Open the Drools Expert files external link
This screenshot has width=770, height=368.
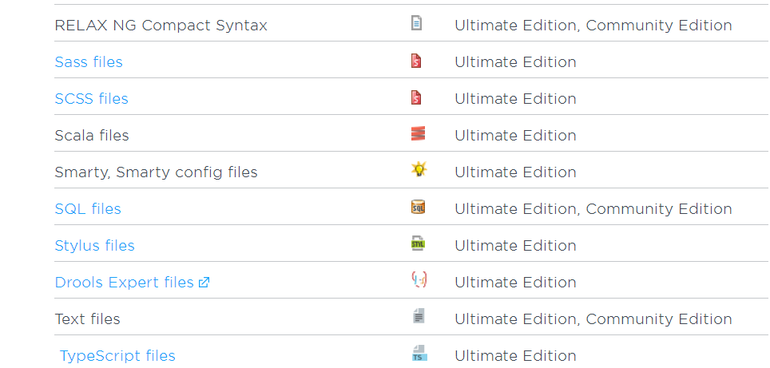pos(124,283)
